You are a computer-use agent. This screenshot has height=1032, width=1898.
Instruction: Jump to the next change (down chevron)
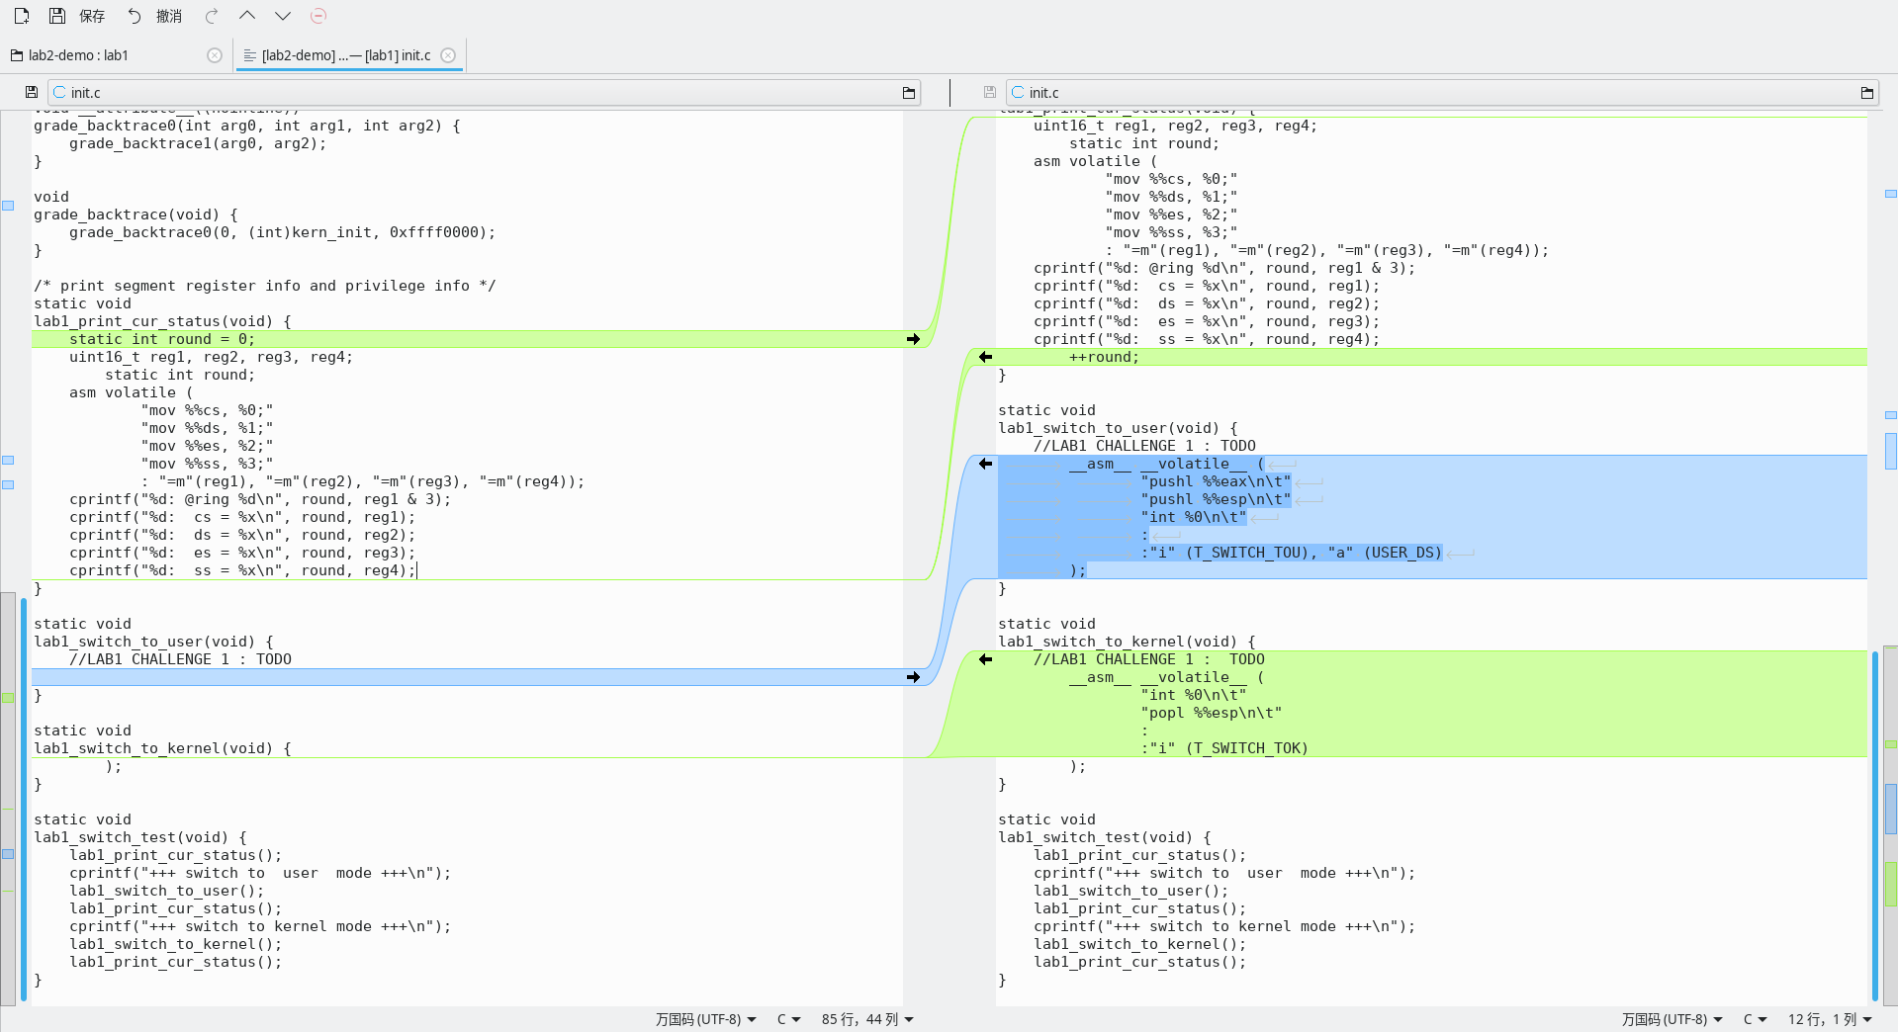coord(283,16)
